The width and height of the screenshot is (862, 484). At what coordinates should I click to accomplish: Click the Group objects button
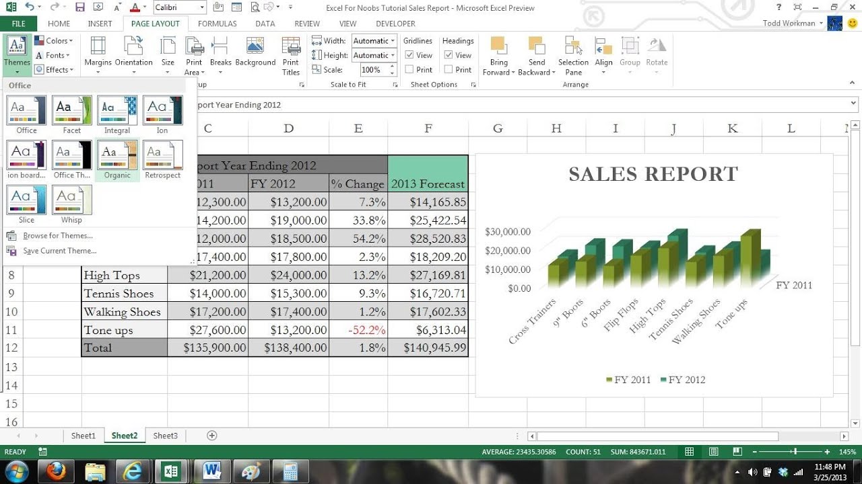tap(630, 54)
